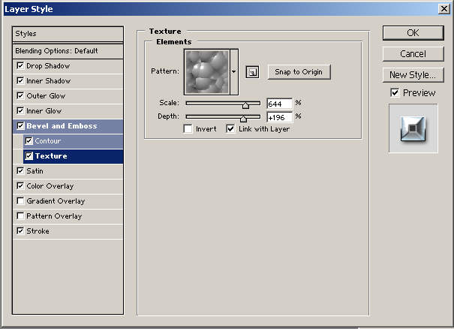
Task: Uncheck the Color Overlay checkbox
Action: click(x=20, y=186)
